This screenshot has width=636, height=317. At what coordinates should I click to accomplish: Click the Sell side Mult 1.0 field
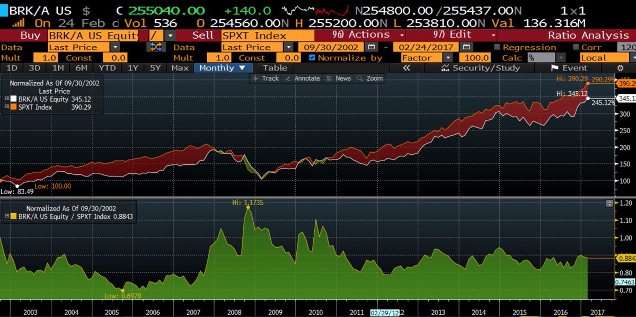pos(219,58)
